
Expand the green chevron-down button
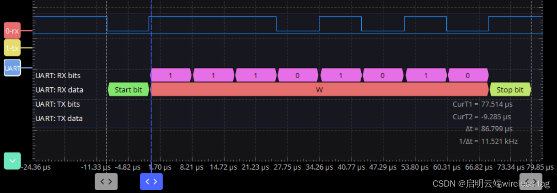[12, 161]
